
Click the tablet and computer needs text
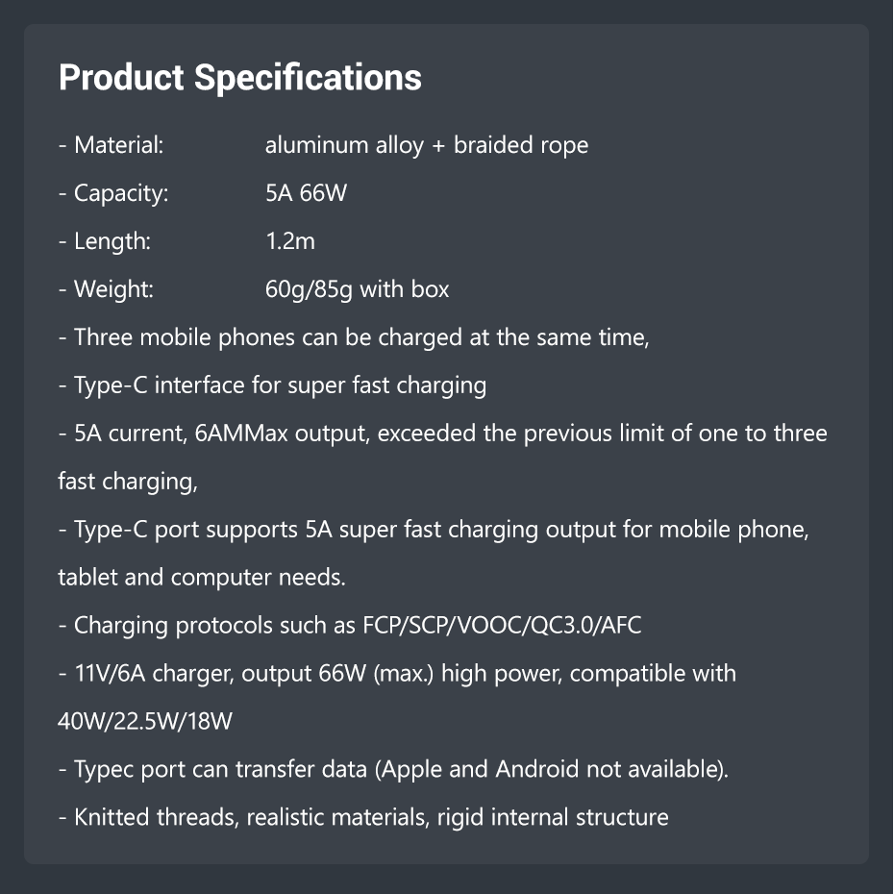coord(201,578)
